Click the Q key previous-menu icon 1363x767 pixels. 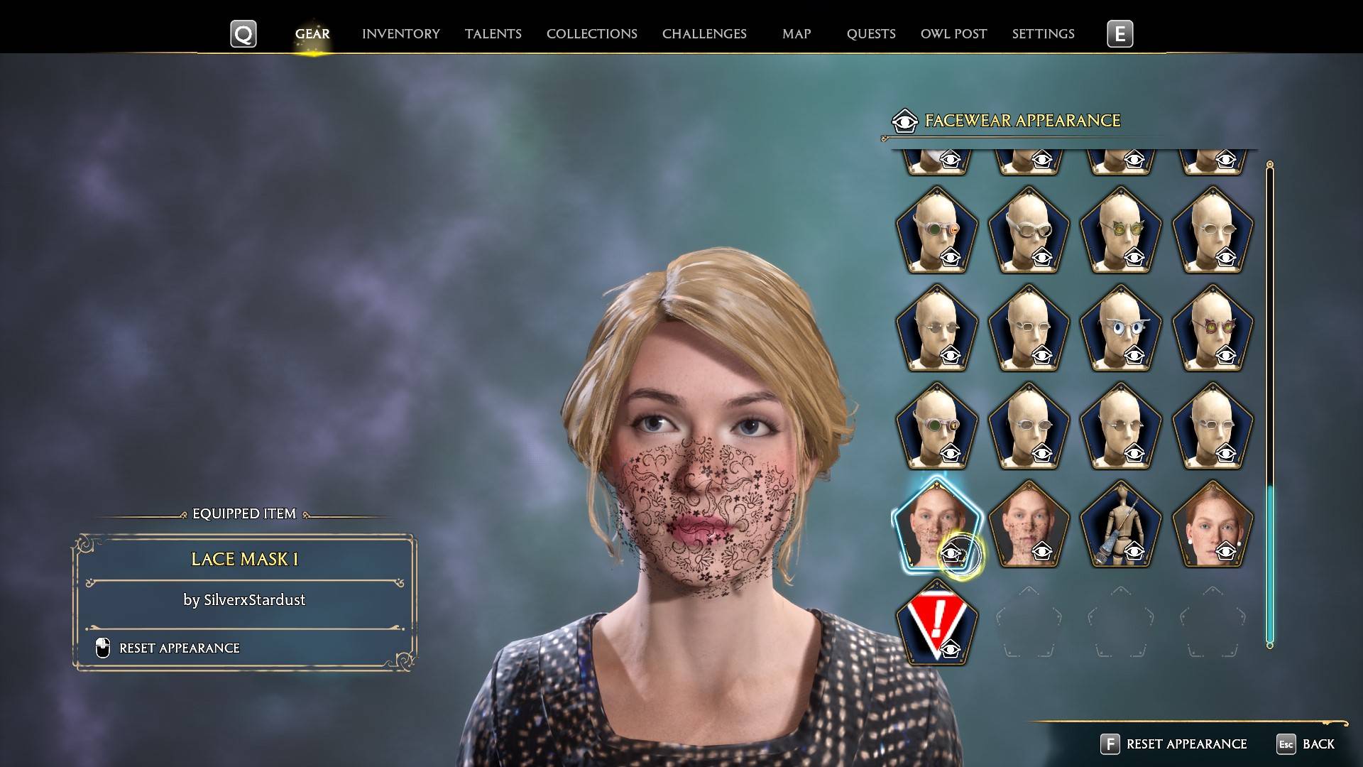point(243,34)
